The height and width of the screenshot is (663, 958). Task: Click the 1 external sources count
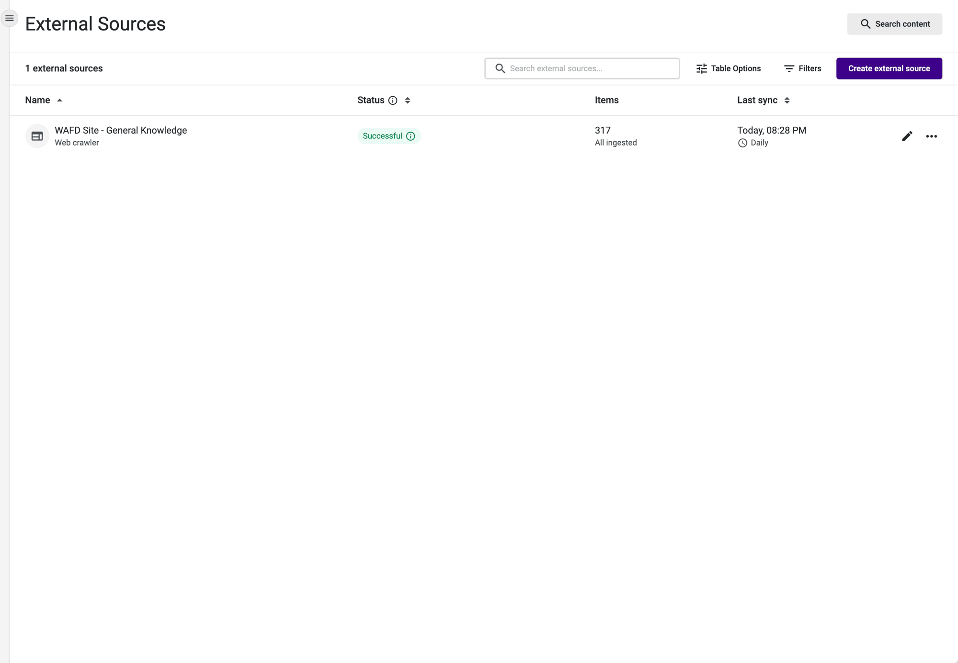click(x=64, y=68)
